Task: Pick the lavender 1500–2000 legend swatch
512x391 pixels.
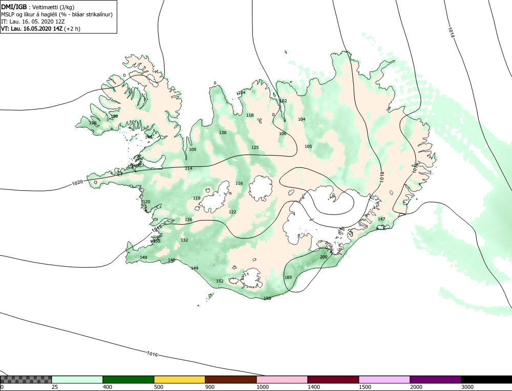Action: pyautogui.click(x=385, y=379)
